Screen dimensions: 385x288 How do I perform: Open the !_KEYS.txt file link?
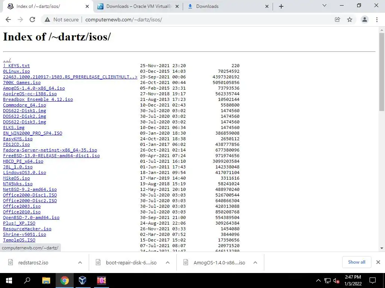pyautogui.click(x=17, y=66)
